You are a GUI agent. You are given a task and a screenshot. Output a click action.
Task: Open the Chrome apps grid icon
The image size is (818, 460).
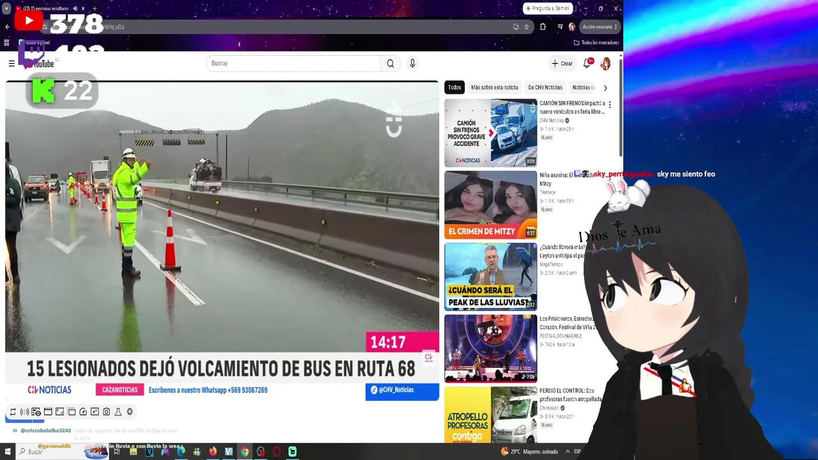coord(6,43)
